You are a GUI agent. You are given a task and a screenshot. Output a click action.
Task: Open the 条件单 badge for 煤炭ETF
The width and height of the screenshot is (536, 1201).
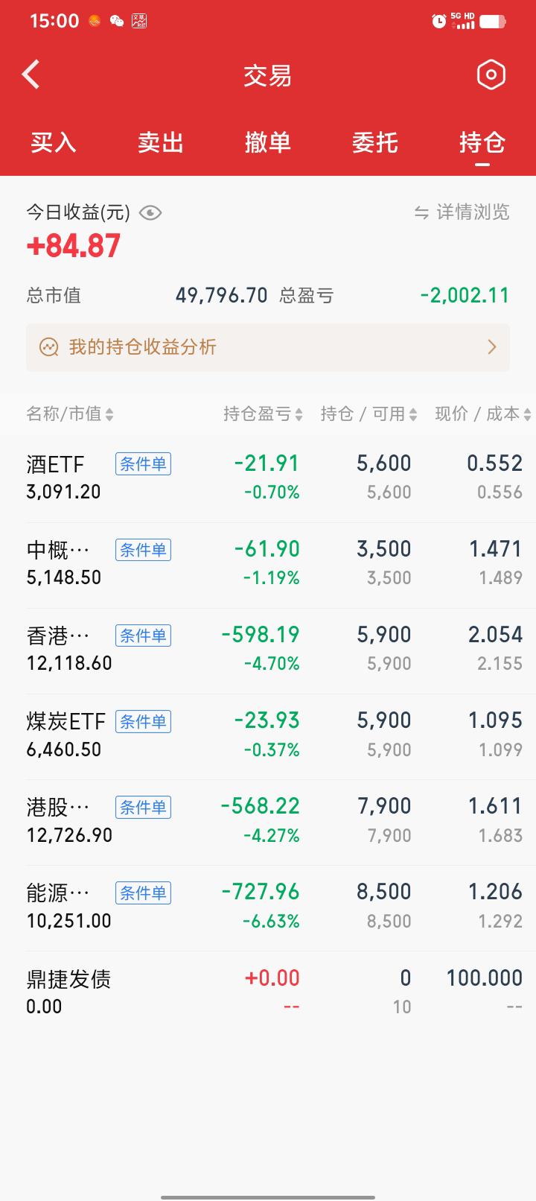pyautogui.click(x=143, y=721)
